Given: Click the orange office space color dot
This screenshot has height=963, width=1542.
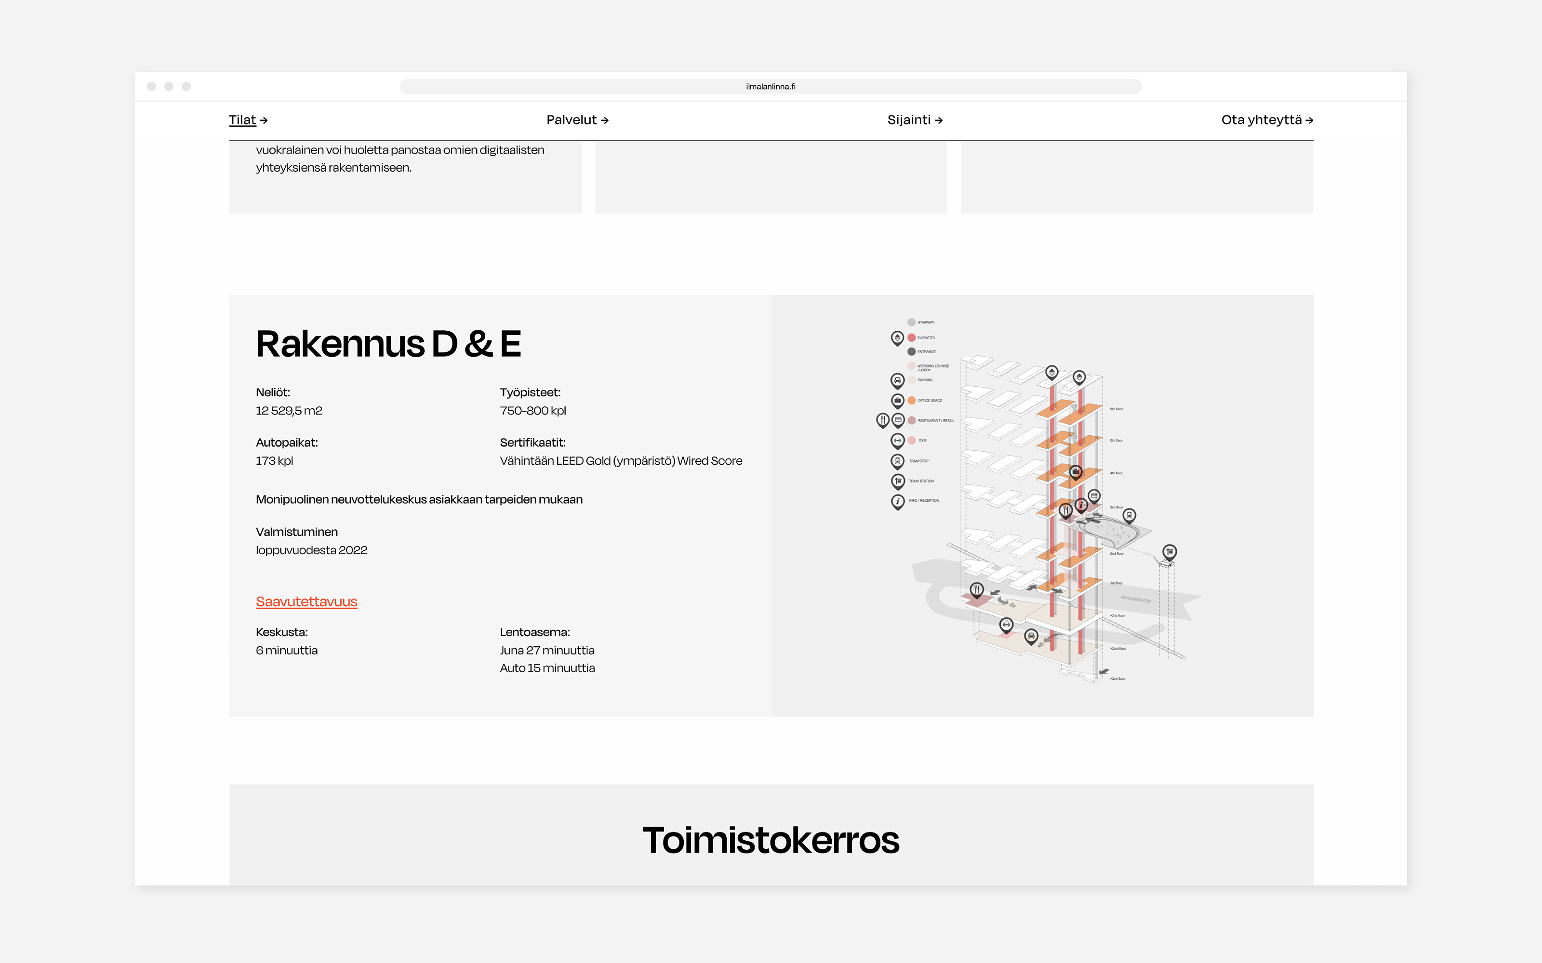Looking at the screenshot, I should pyautogui.click(x=912, y=401).
